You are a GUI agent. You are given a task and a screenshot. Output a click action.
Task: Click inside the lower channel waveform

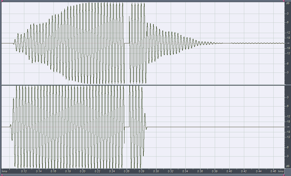click(x=143, y=127)
